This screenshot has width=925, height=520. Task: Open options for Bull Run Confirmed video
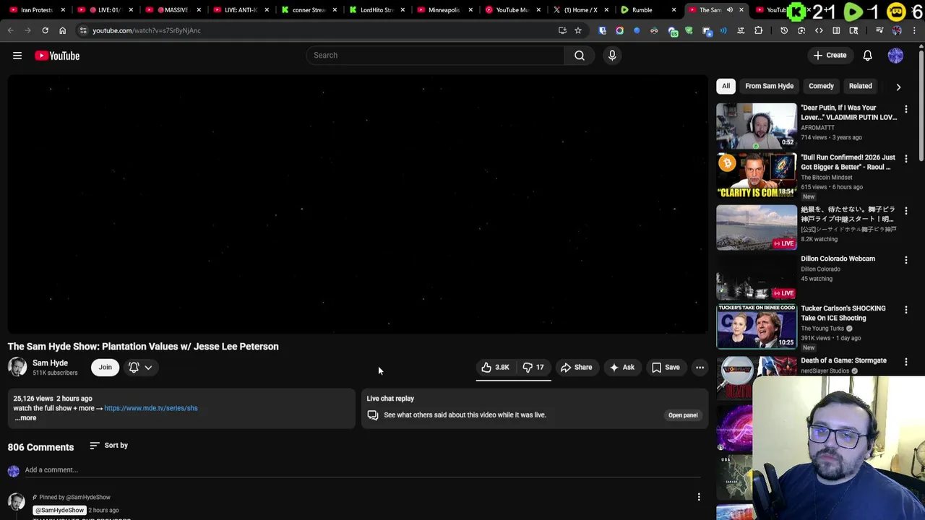[906, 159]
